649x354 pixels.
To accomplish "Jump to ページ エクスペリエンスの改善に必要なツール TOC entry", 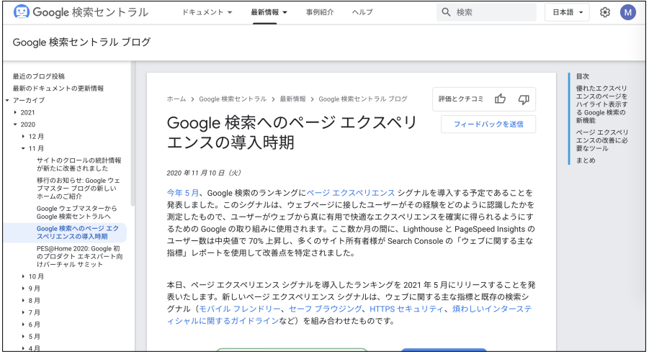I will point(602,140).
